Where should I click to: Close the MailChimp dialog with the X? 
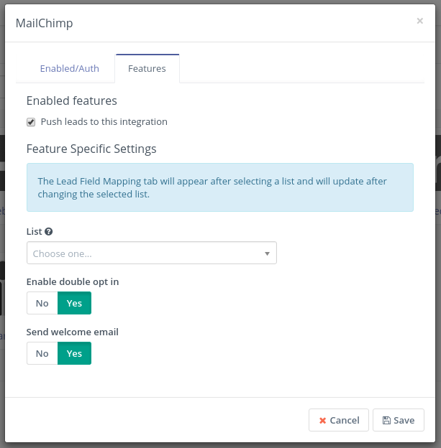click(x=419, y=22)
